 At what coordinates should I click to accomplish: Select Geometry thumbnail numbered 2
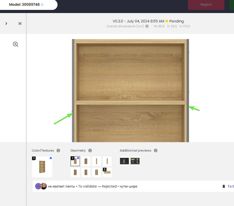(107, 172)
